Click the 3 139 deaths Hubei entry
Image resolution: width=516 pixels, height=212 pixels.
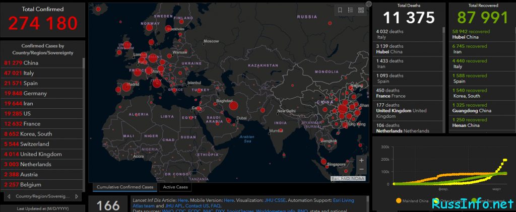pyautogui.click(x=407, y=49)
